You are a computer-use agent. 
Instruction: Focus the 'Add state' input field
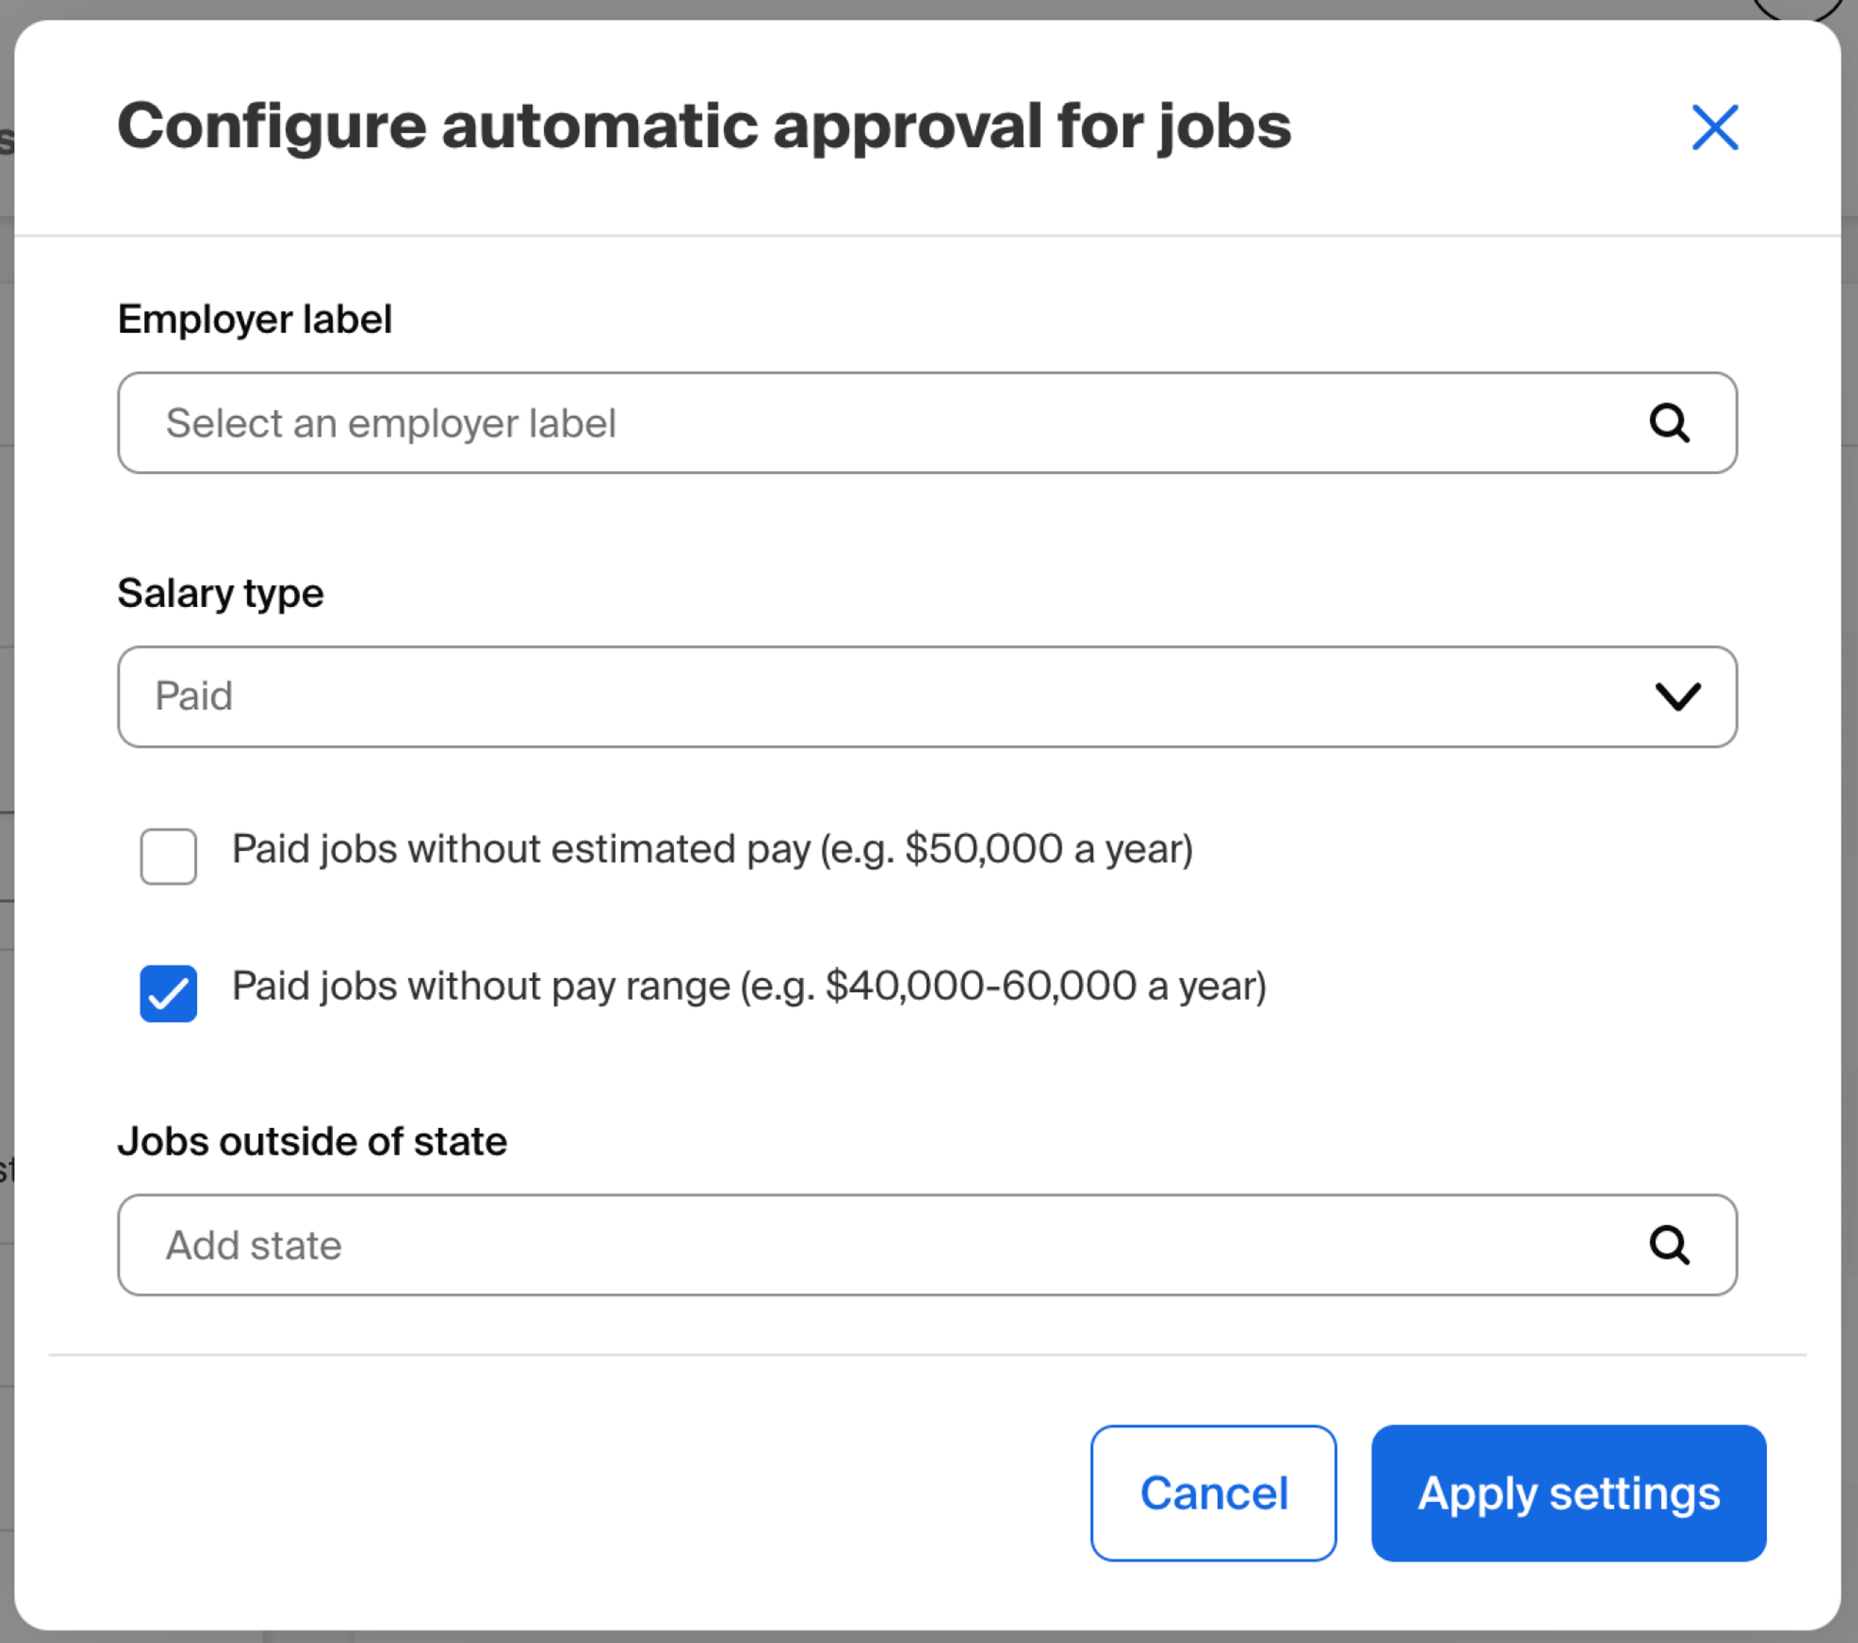[818, 1245]
